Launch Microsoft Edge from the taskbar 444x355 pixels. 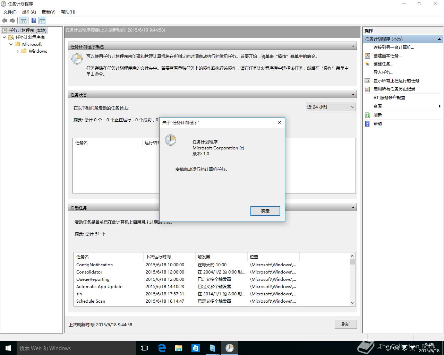(162, 348)
